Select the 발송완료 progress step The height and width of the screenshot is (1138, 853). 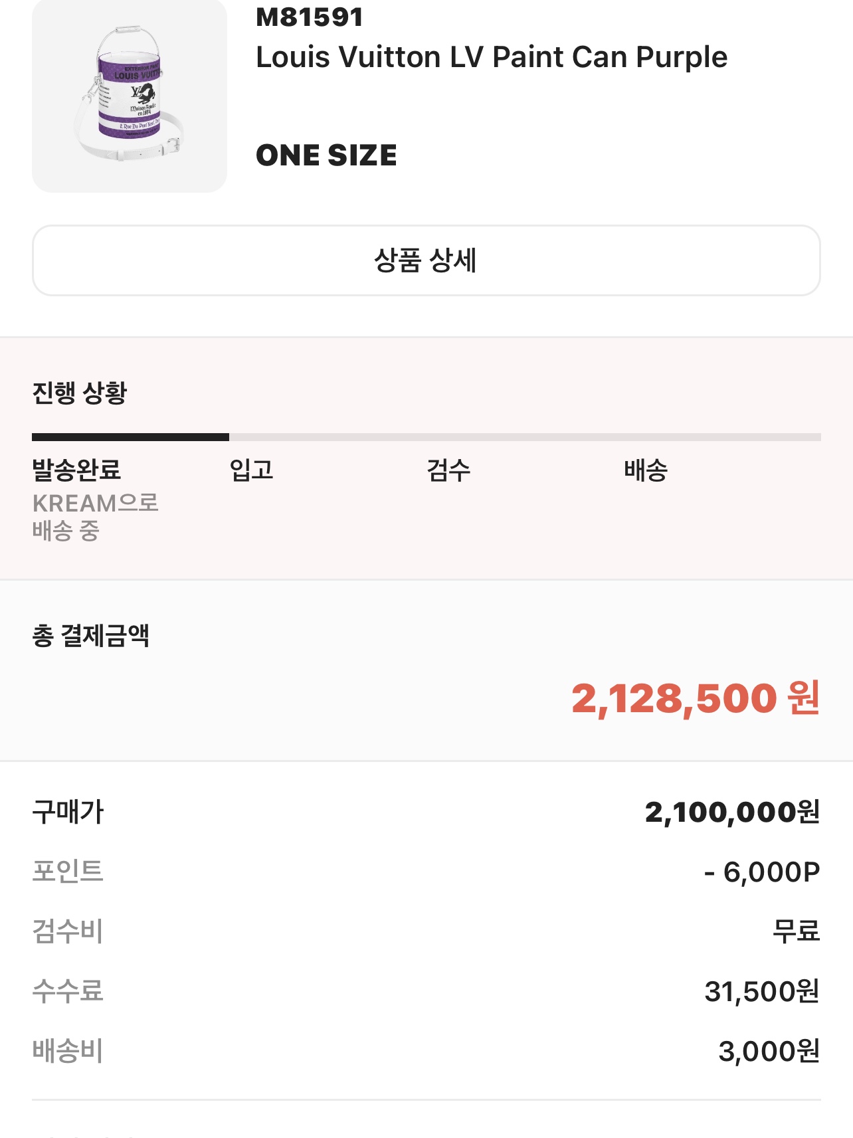tap(76, 470)
